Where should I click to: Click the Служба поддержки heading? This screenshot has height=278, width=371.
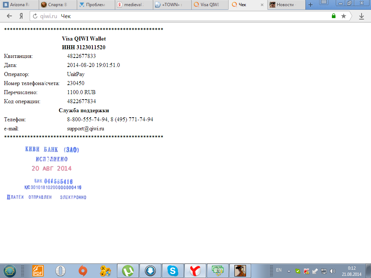coord(84,110)
